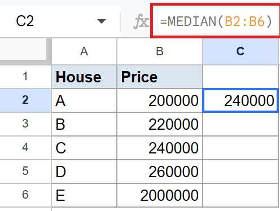Image resolution: width=280 pixels, height=211 pixels.
Task: Select row 1 header
Action: click(x=25, y=77)
